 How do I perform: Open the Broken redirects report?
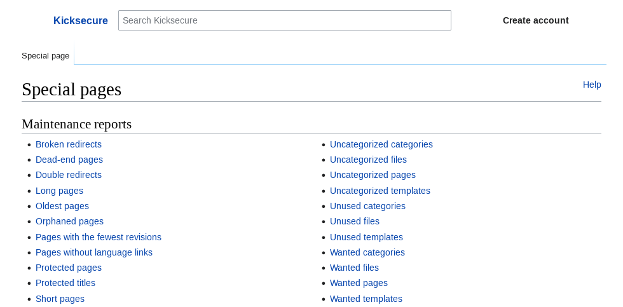(x=69, y=144)
